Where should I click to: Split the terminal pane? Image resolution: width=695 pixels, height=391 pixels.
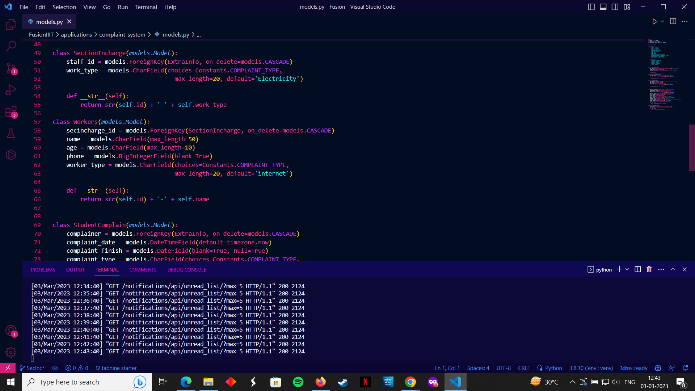[637, 269]
